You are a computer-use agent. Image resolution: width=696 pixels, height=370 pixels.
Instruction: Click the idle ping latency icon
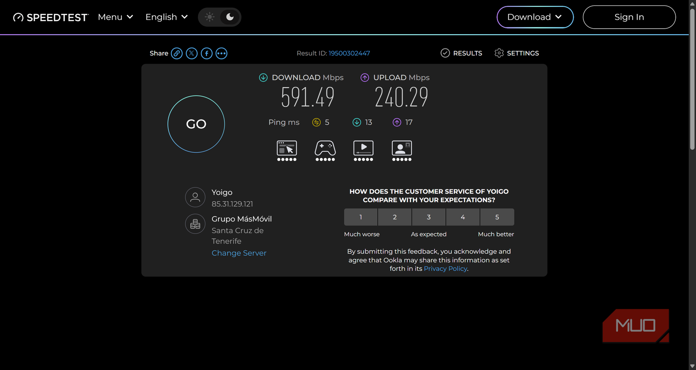(316, 122)
